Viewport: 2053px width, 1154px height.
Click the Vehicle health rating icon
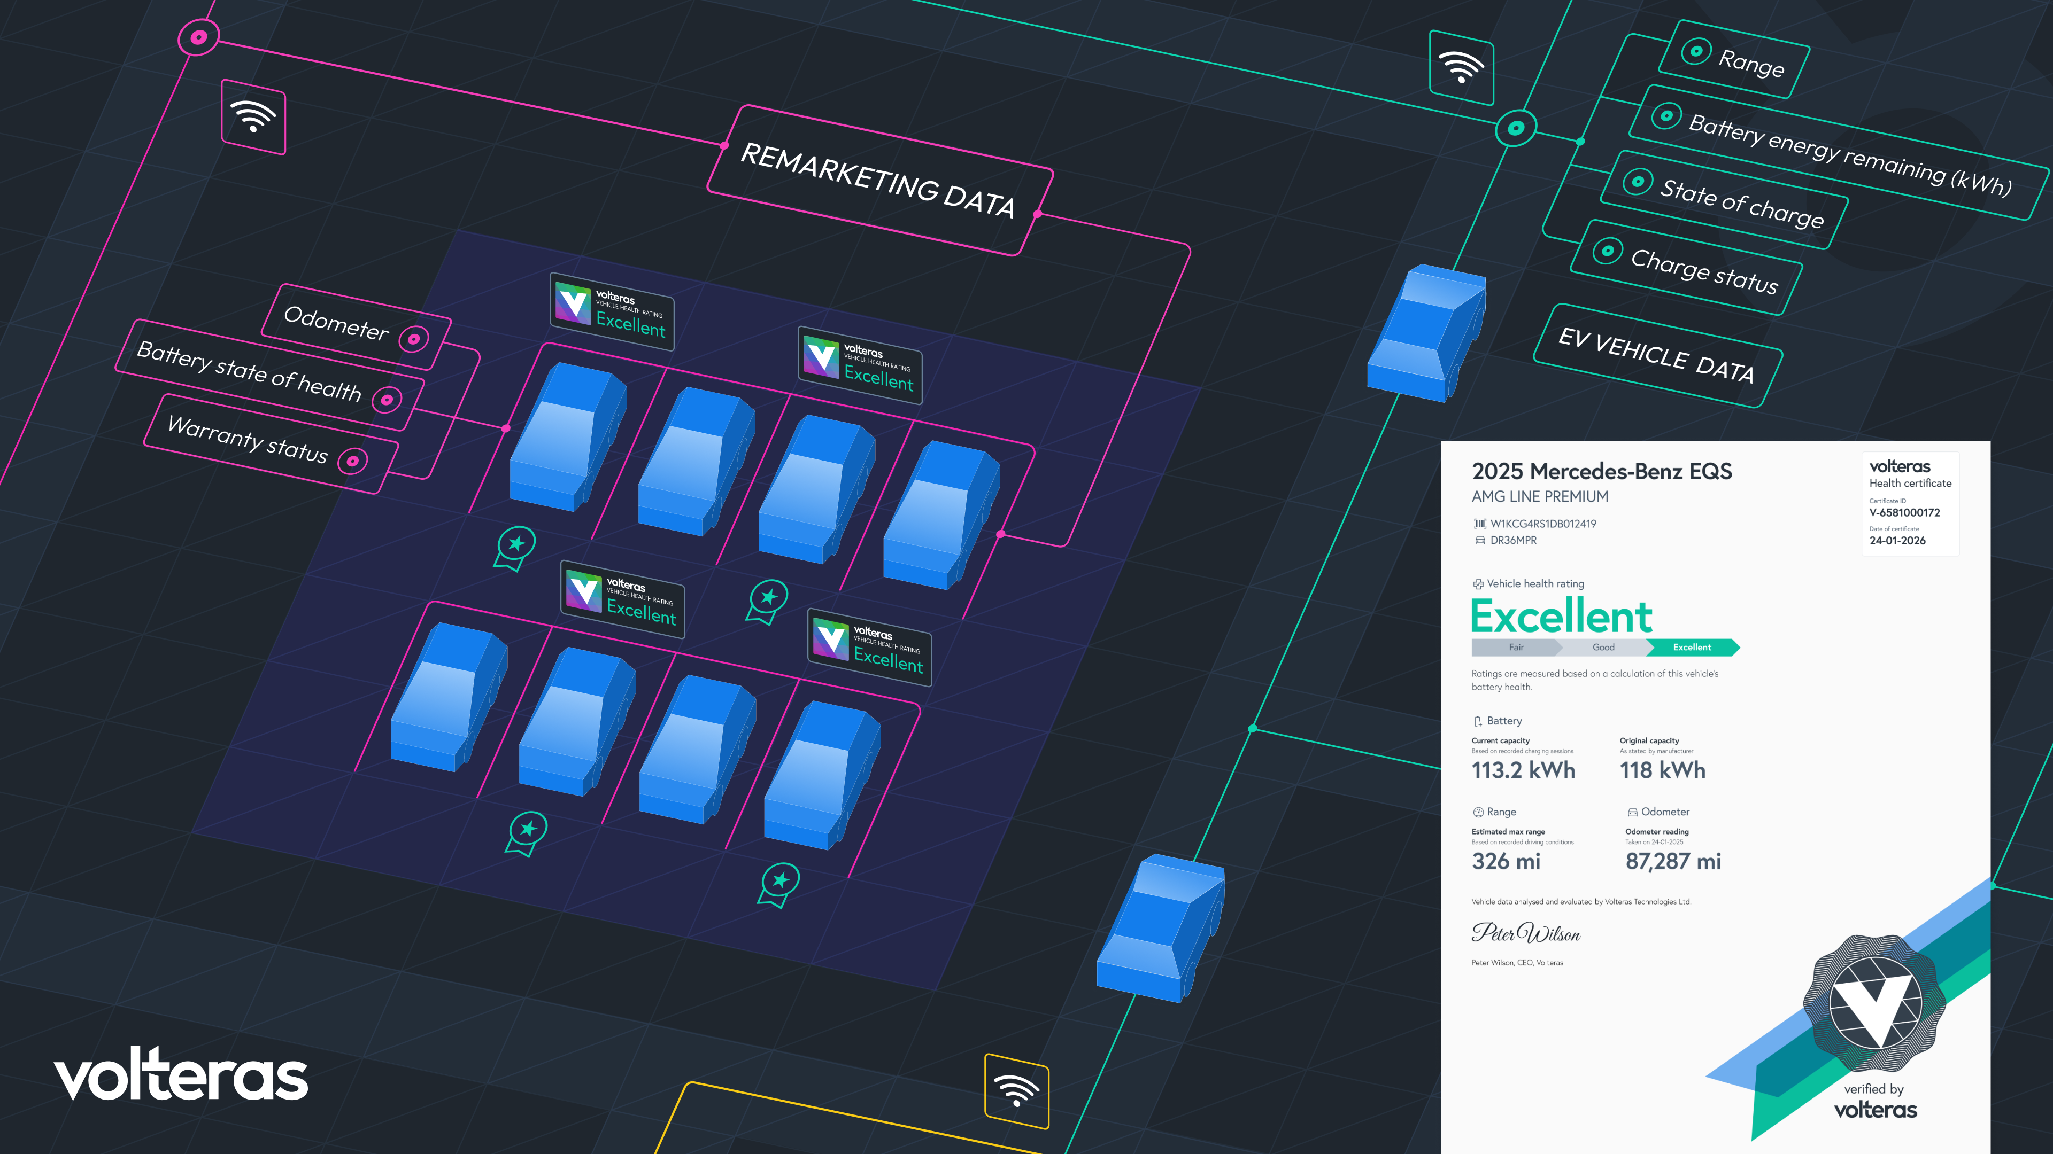(1478, 584)
